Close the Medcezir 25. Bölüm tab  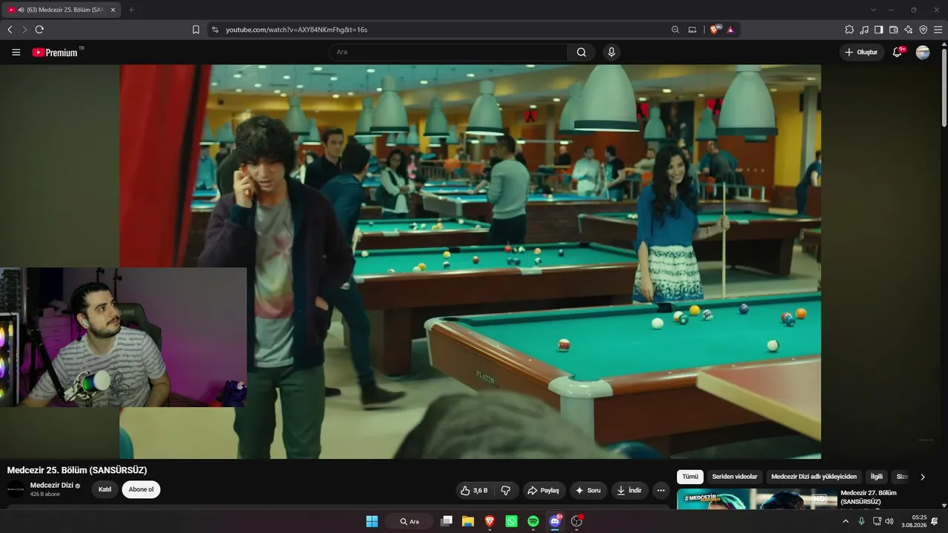point(113,10)
